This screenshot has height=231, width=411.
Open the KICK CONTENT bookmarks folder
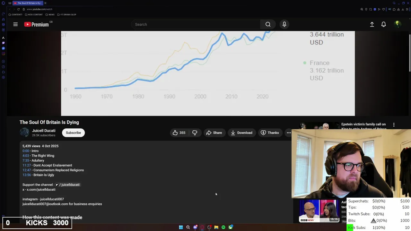pyautogui.click(x=34, y=14)
